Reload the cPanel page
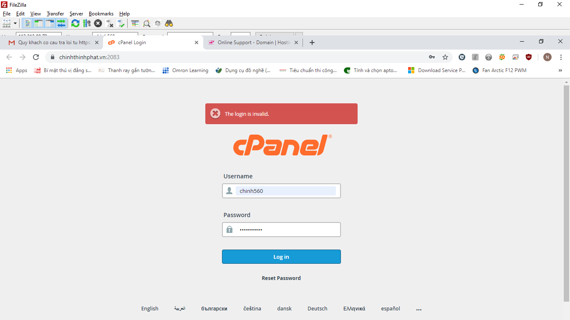The width and height of the screenshot is (570, 320). click(x=36, y=57)
